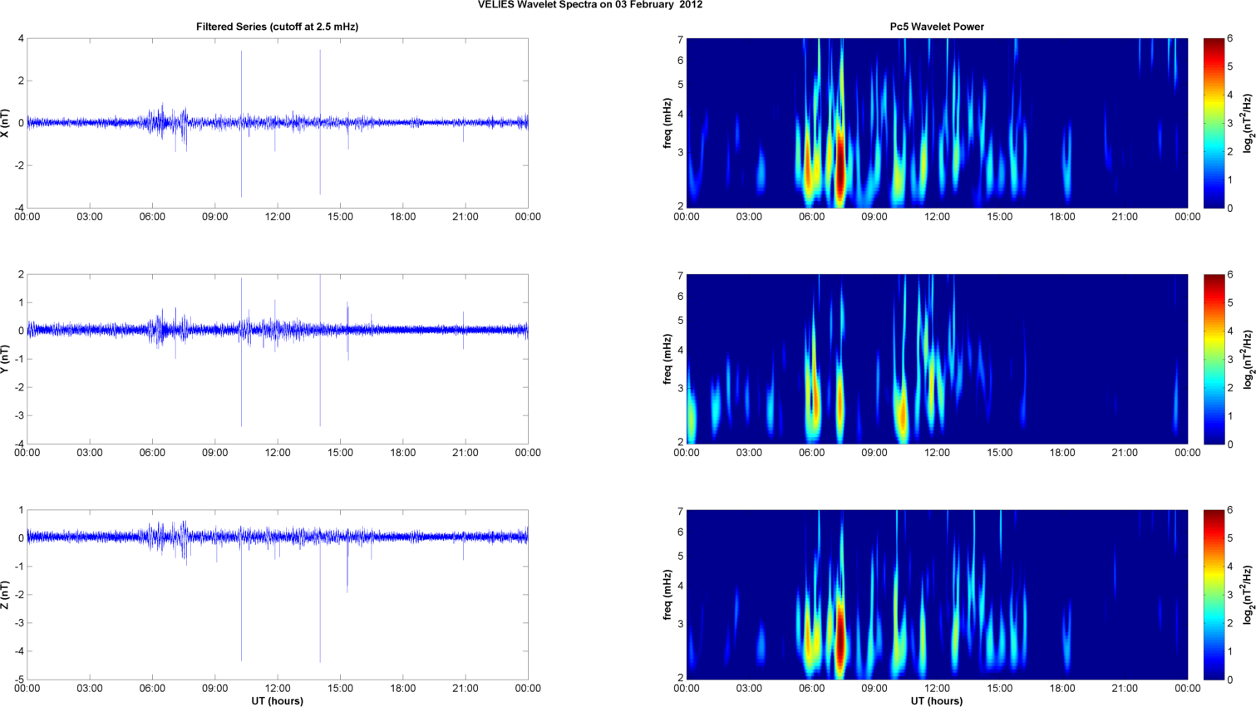Click the '7' frequency tick of the top wavelet plot
This screenshot has height=707, width=1256.
tap(680, 40)
